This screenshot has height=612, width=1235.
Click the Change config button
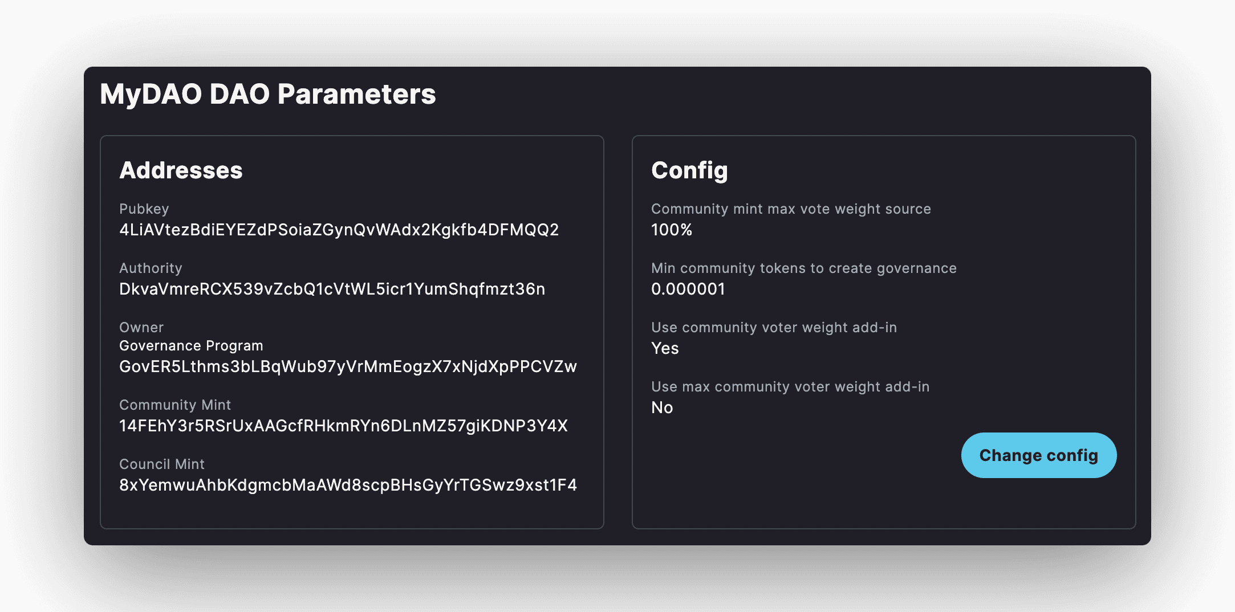point(1038,455)
